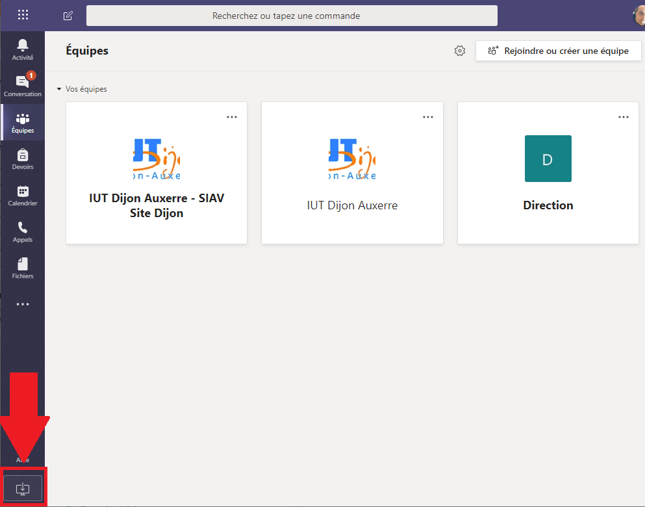Open Appels in the sidebar
The height and width of the screenshot is (507, 645).
tap(23, 231)
